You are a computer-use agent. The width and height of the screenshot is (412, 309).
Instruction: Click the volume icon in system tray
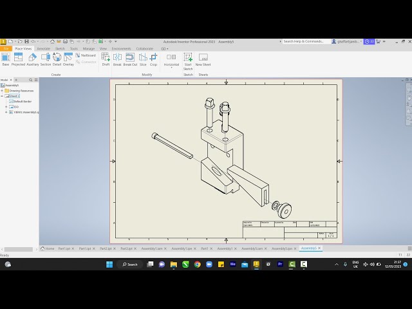[372, 265]
